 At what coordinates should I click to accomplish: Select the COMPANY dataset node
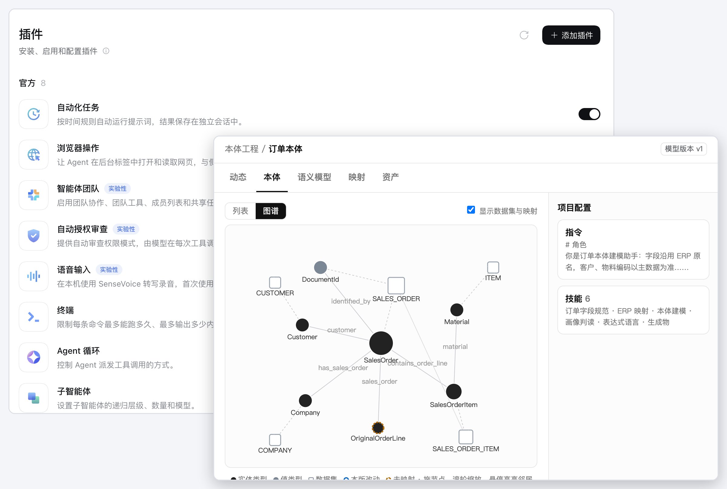click(x=275, y=440)
